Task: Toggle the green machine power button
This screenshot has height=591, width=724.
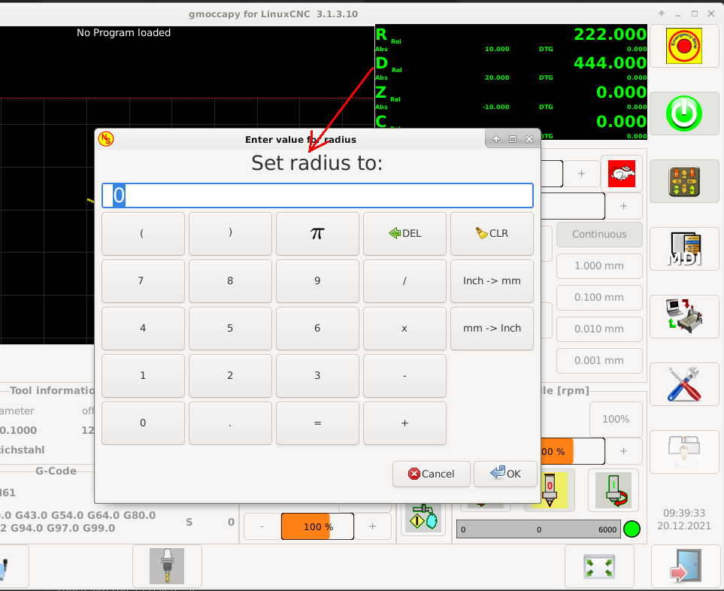Action: coord(683,114)
